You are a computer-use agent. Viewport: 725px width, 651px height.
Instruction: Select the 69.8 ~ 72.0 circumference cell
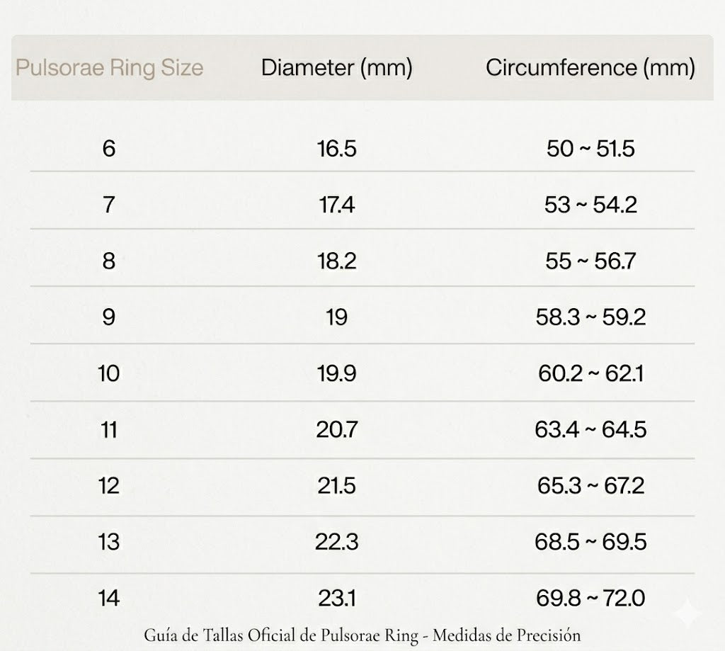pos(591,599)
